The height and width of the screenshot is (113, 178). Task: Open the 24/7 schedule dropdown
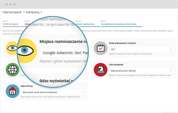click(x=140, y=49)
